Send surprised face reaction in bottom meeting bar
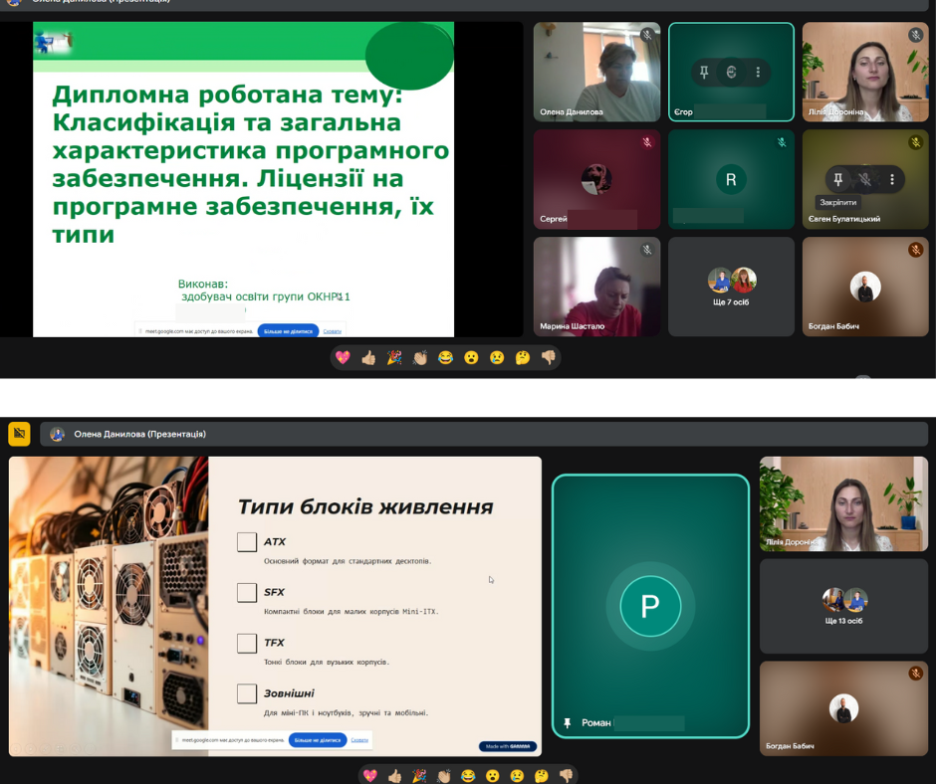Screen dimensions: 936x784 click(493, 776)
